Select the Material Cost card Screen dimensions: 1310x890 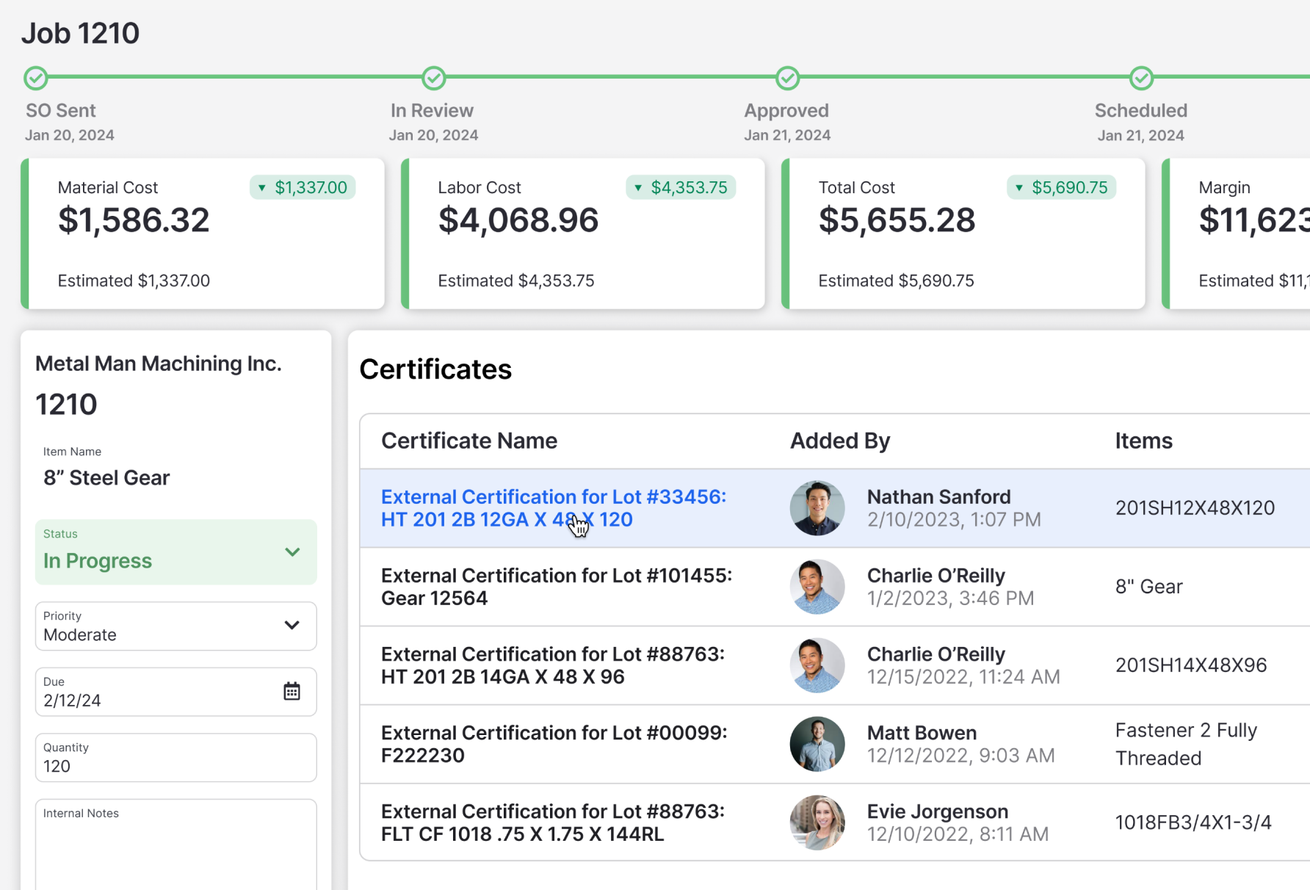(203, 234)
